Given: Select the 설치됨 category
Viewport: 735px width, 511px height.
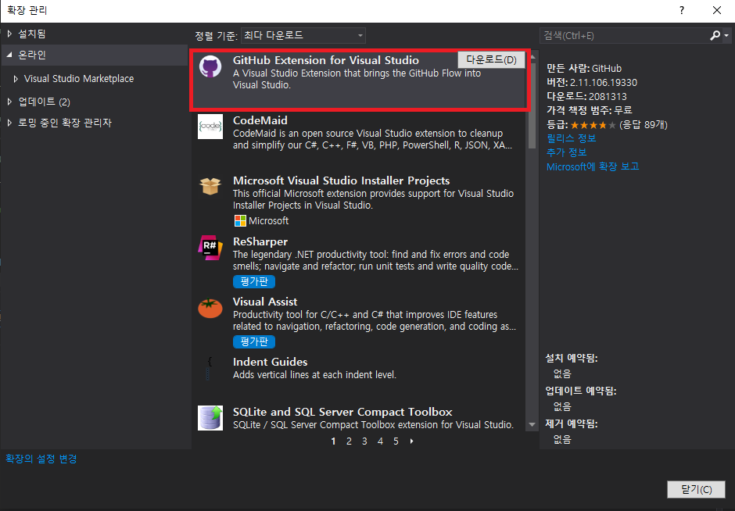Looking at the screenshot, I should point(32,34).
